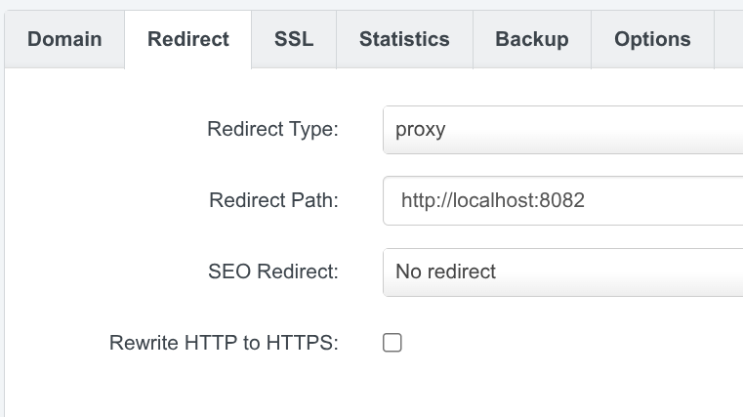
Task: Switch to the Options tab
Action: pyautogui.click(x=652, y=39)
